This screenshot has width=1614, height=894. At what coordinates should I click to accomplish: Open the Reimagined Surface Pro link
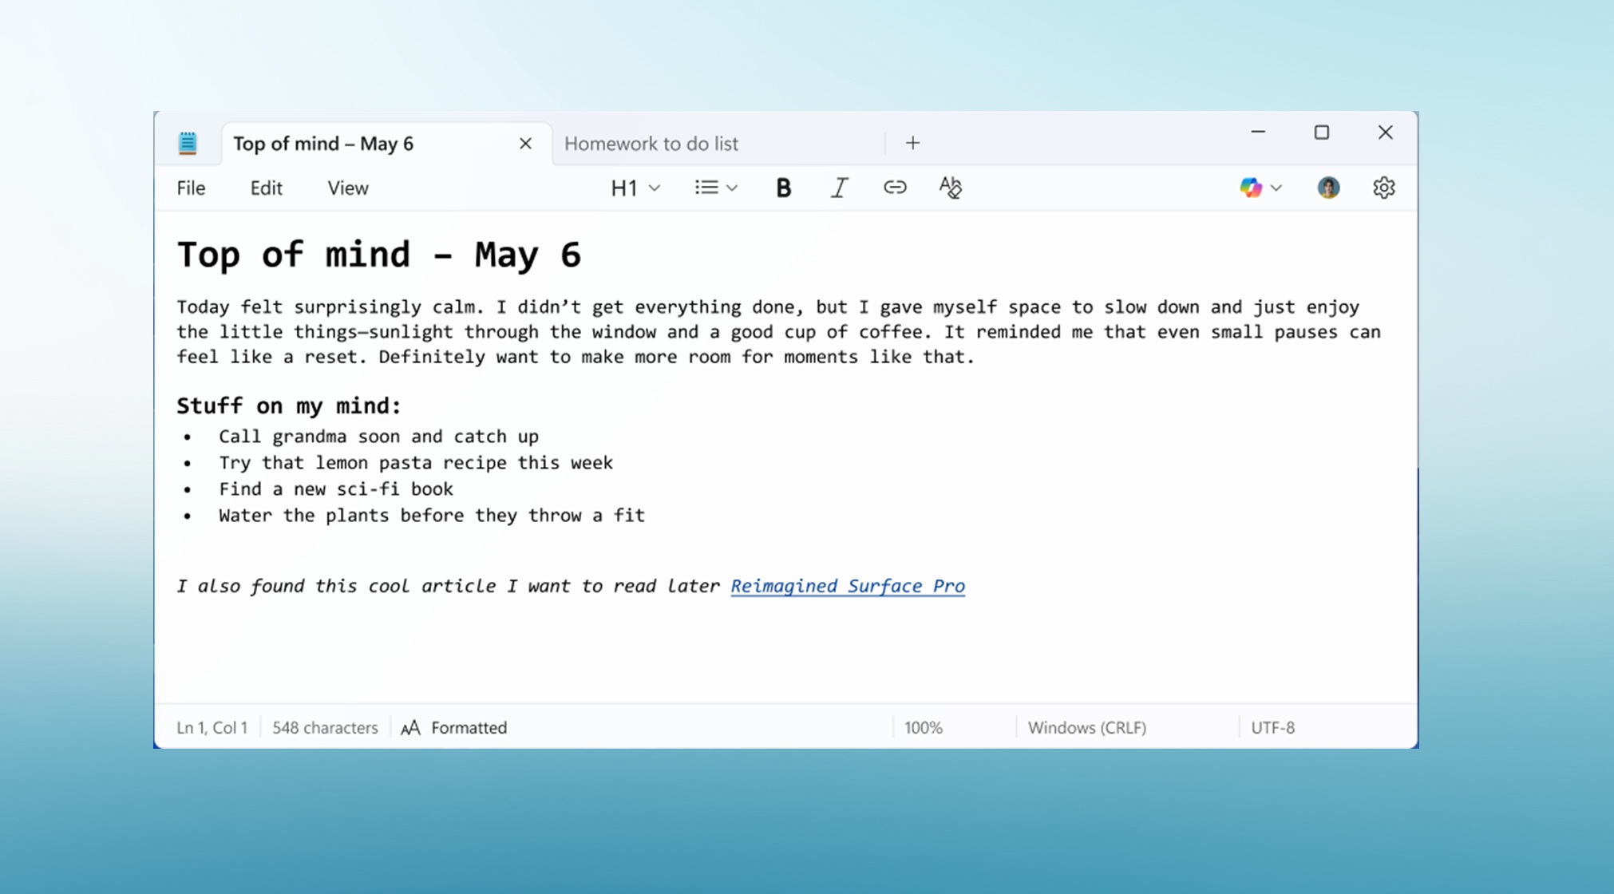[847, 585]
